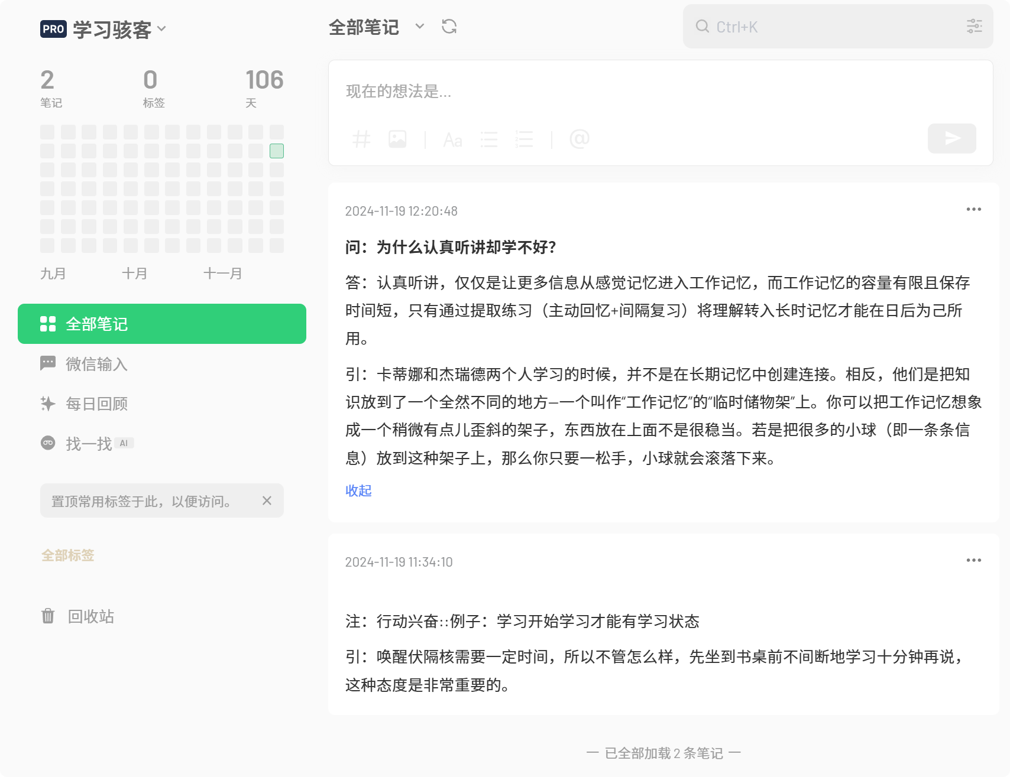Open 每日回顾 in the sidebar

pyautogui.click(x=96, y=404)
